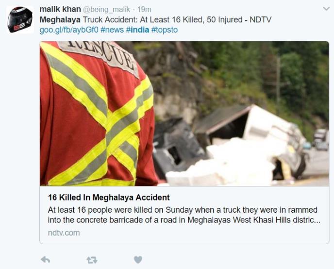Open the 19m timestamp link
334x269 pixels.
click(x=144, y=9)
